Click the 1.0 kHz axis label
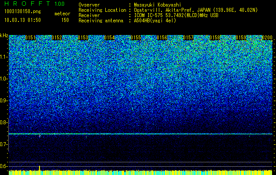Viewport: 276px width, 175px height. 4,79
